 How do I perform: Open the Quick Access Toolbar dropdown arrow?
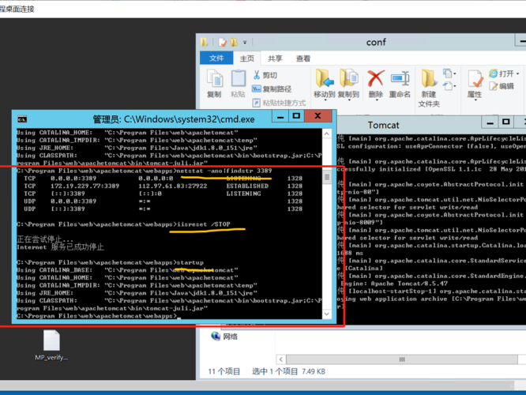coord(245,43)
